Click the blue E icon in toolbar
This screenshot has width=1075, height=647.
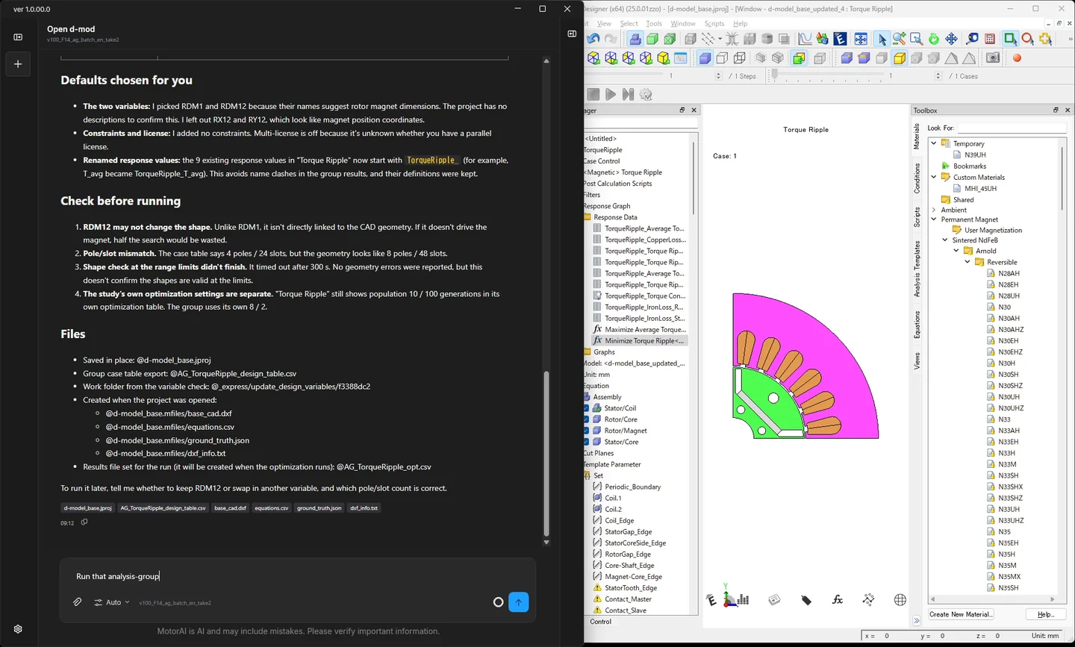[840, 39]
